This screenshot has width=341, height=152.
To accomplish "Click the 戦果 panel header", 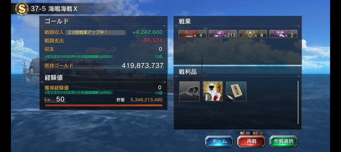I will click(x=185, y=21).
